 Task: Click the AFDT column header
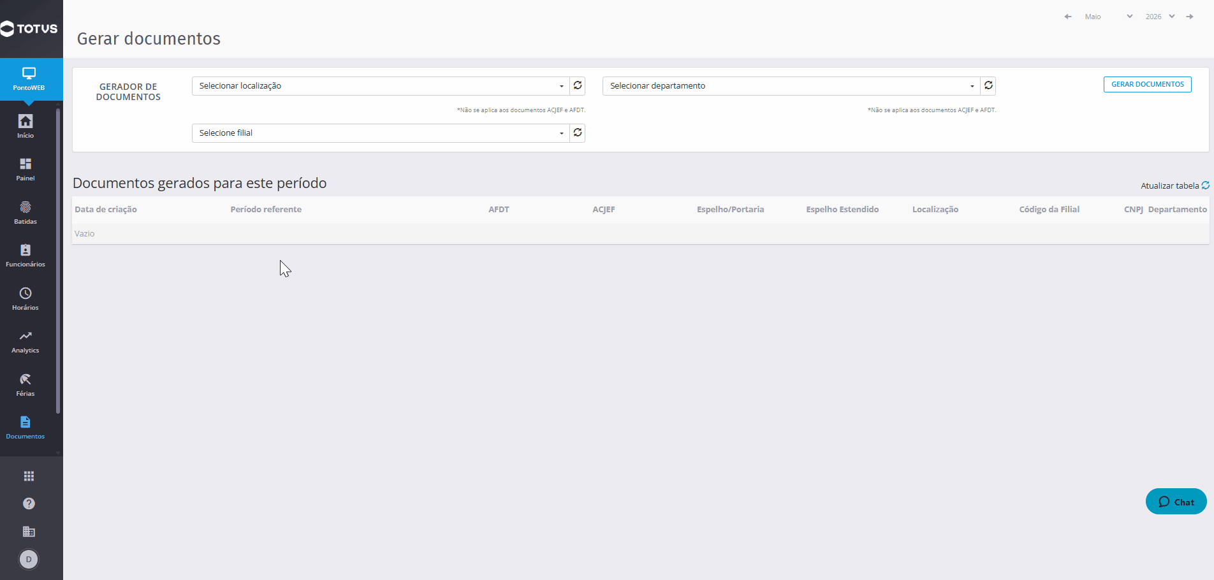(499, 209)
